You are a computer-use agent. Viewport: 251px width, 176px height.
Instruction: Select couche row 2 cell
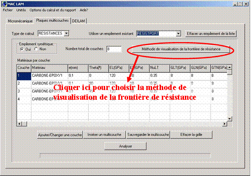pyautogui.click(x=24, y=84)
